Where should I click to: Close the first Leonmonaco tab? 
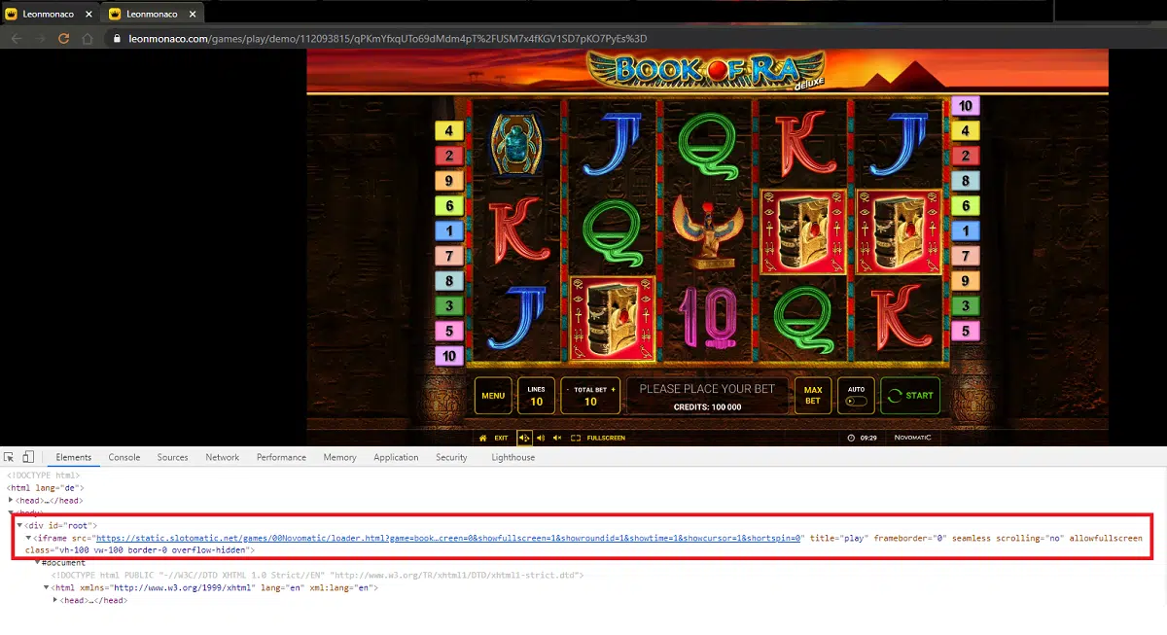(88, 14)
